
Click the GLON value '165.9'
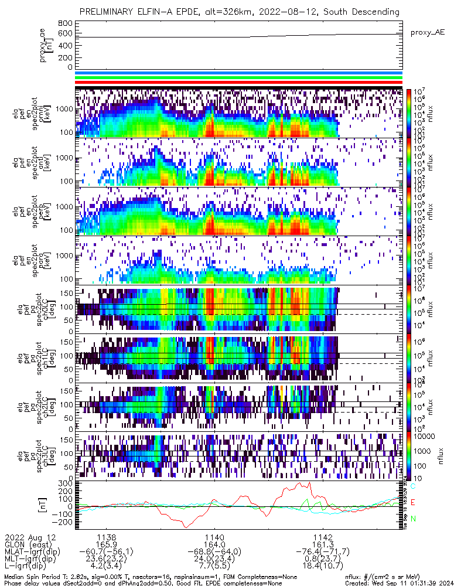coord(107,544)
